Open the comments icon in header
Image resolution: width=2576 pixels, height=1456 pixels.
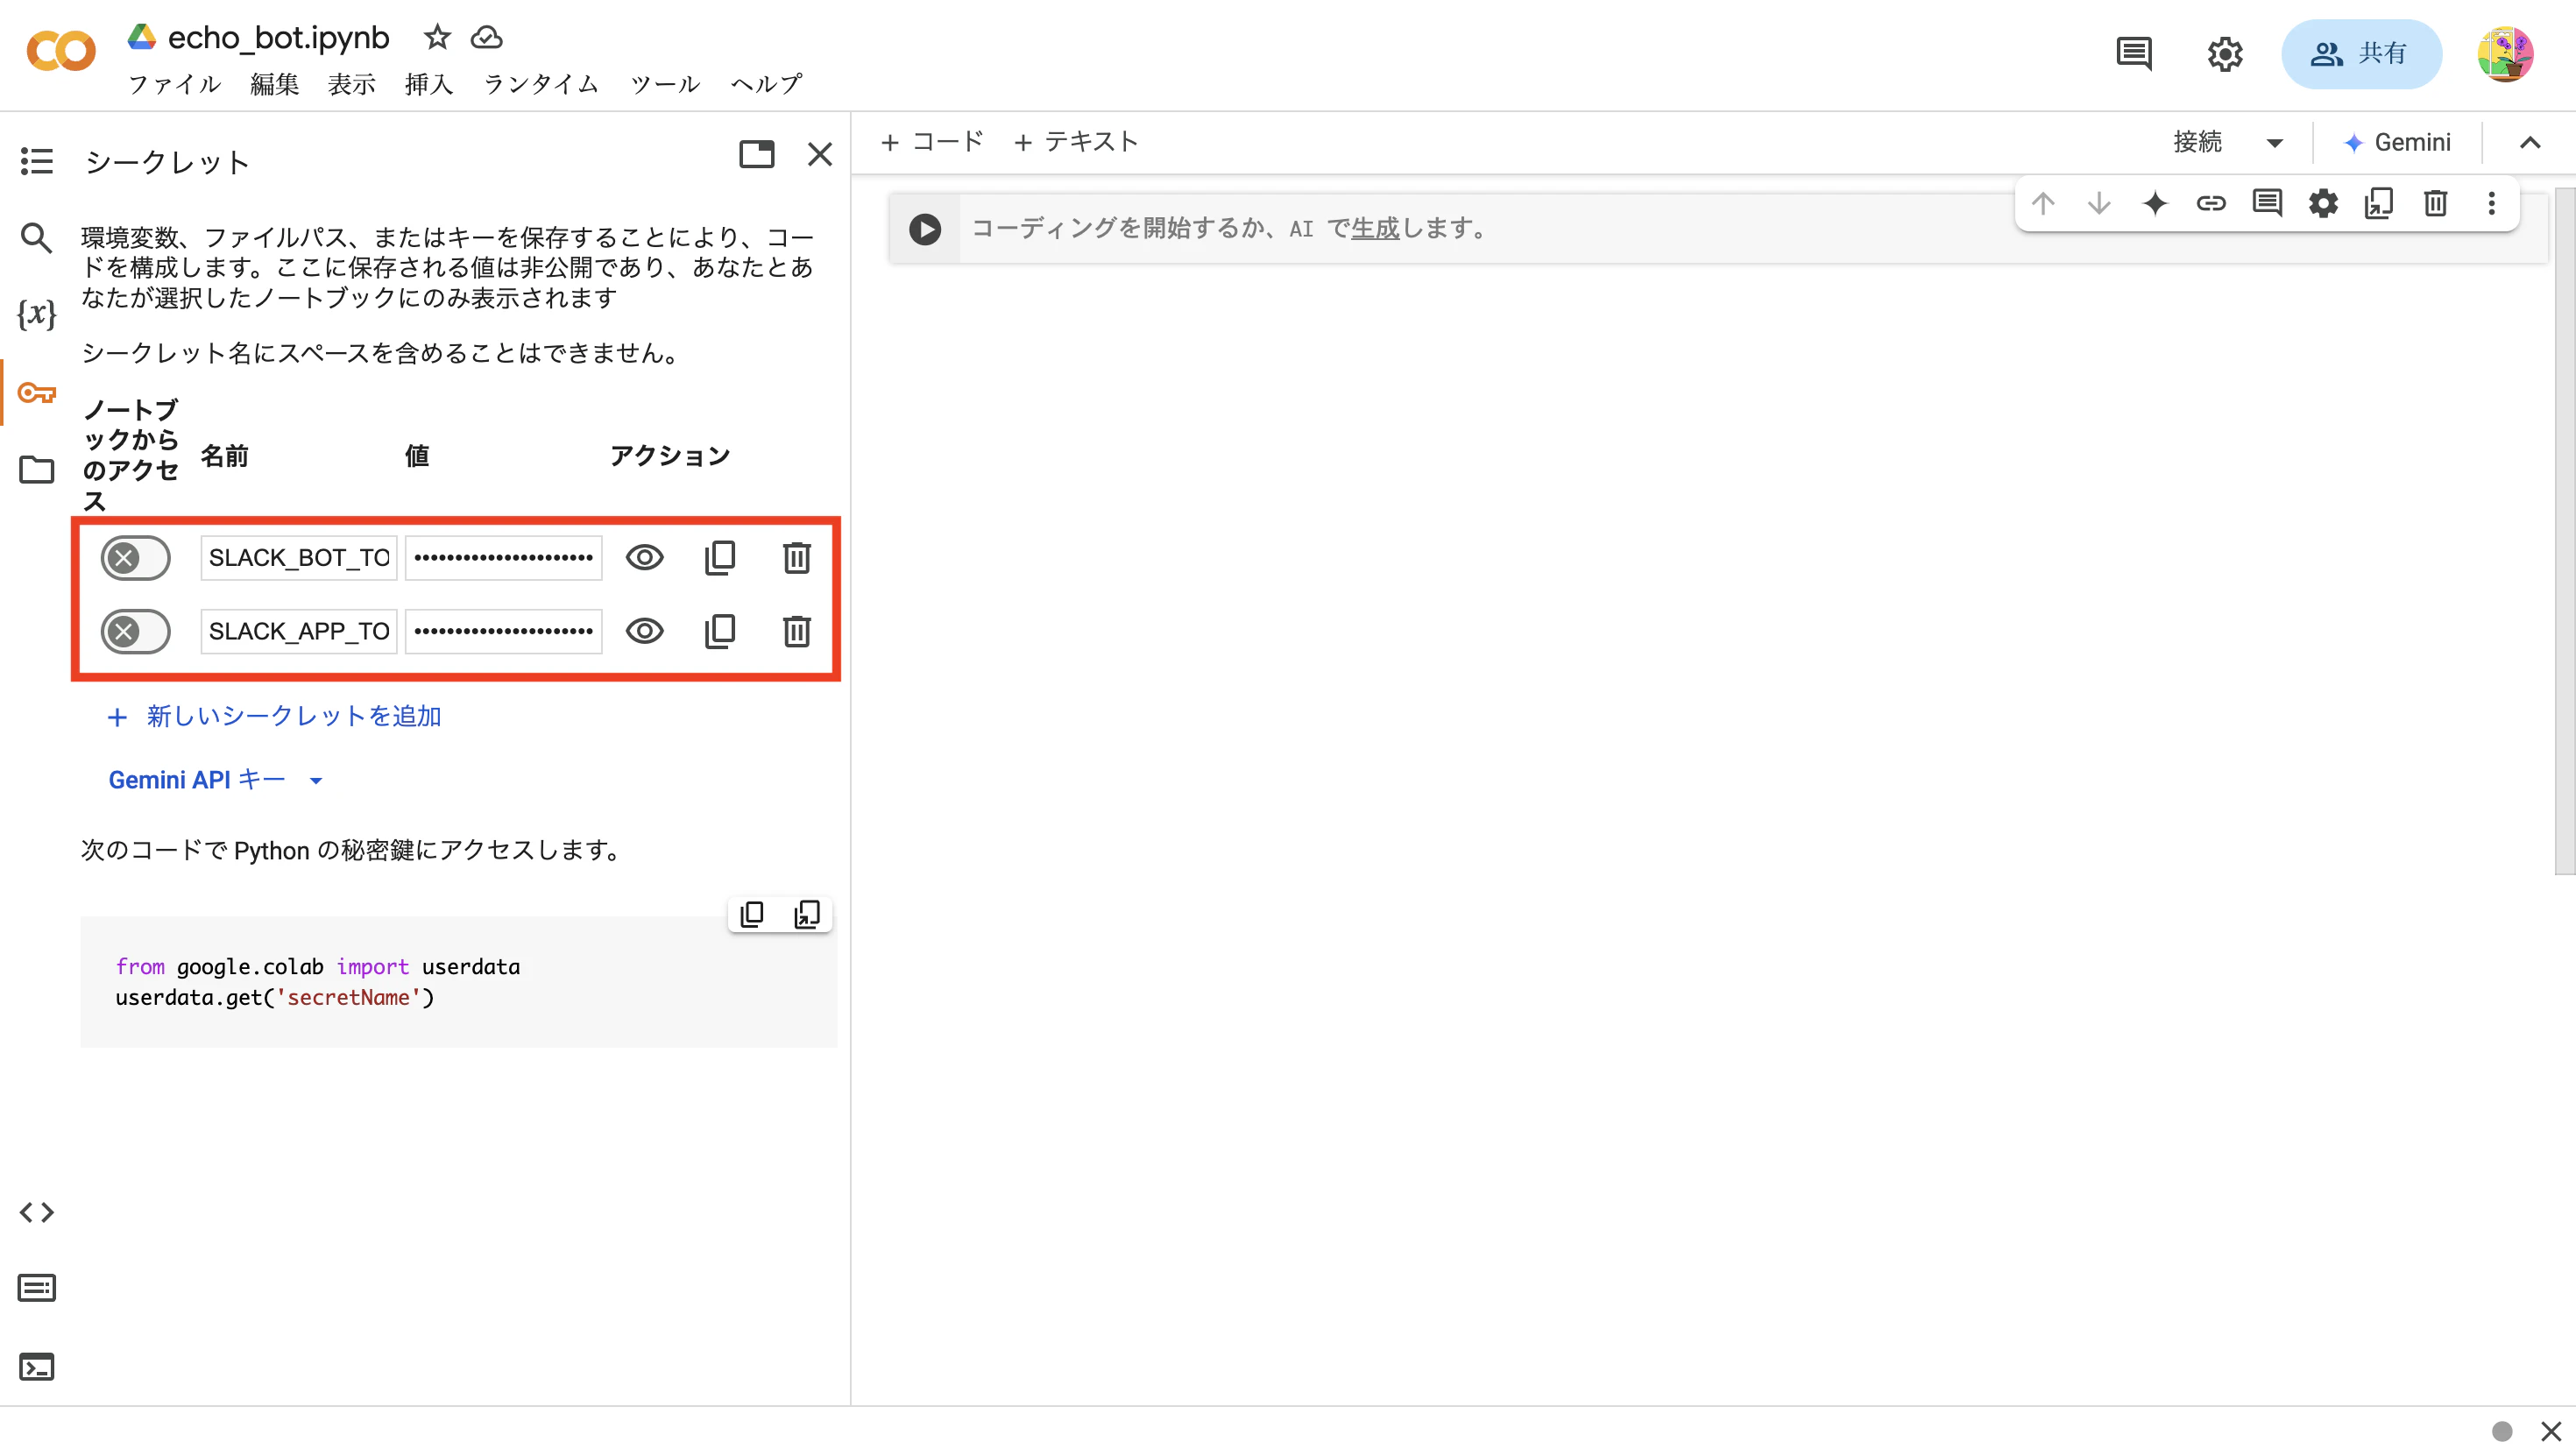pos(2134,53)
